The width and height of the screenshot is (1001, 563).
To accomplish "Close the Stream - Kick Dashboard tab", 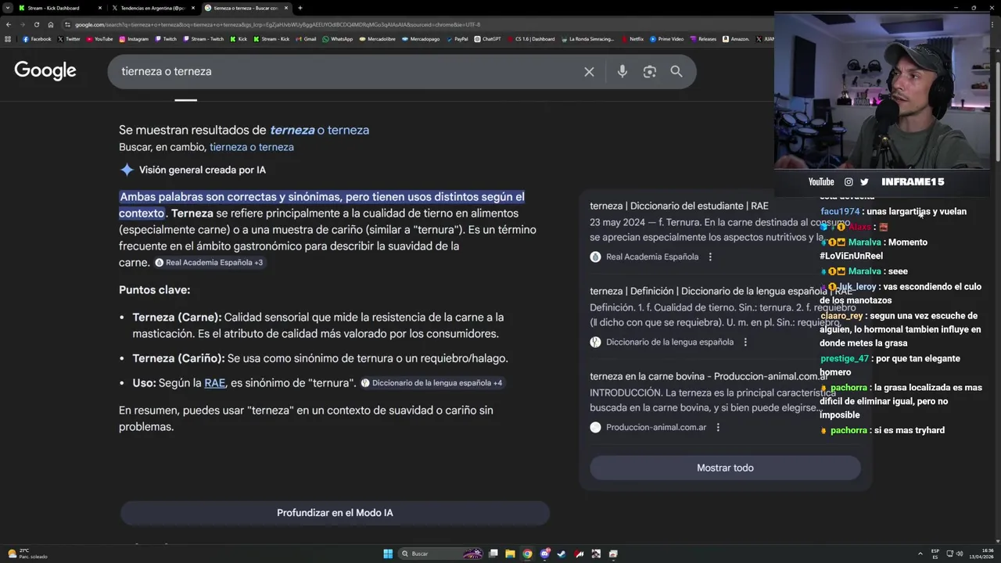I will pyautogui.click(x=99, y=8).
